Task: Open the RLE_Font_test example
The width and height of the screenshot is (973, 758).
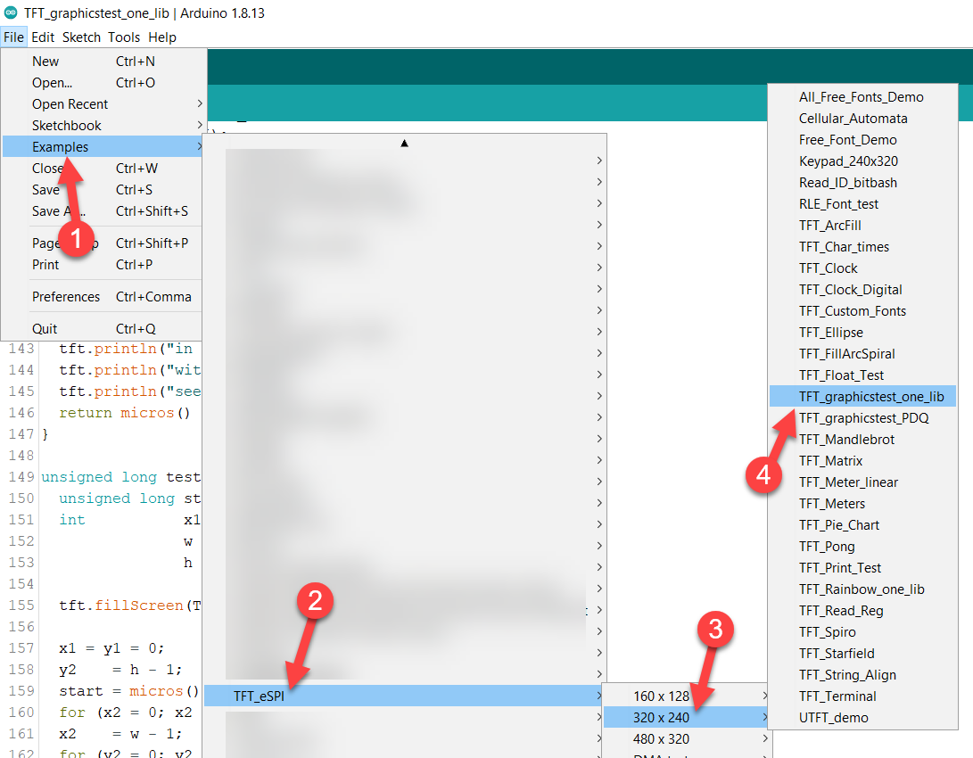Action: (862, 204)
